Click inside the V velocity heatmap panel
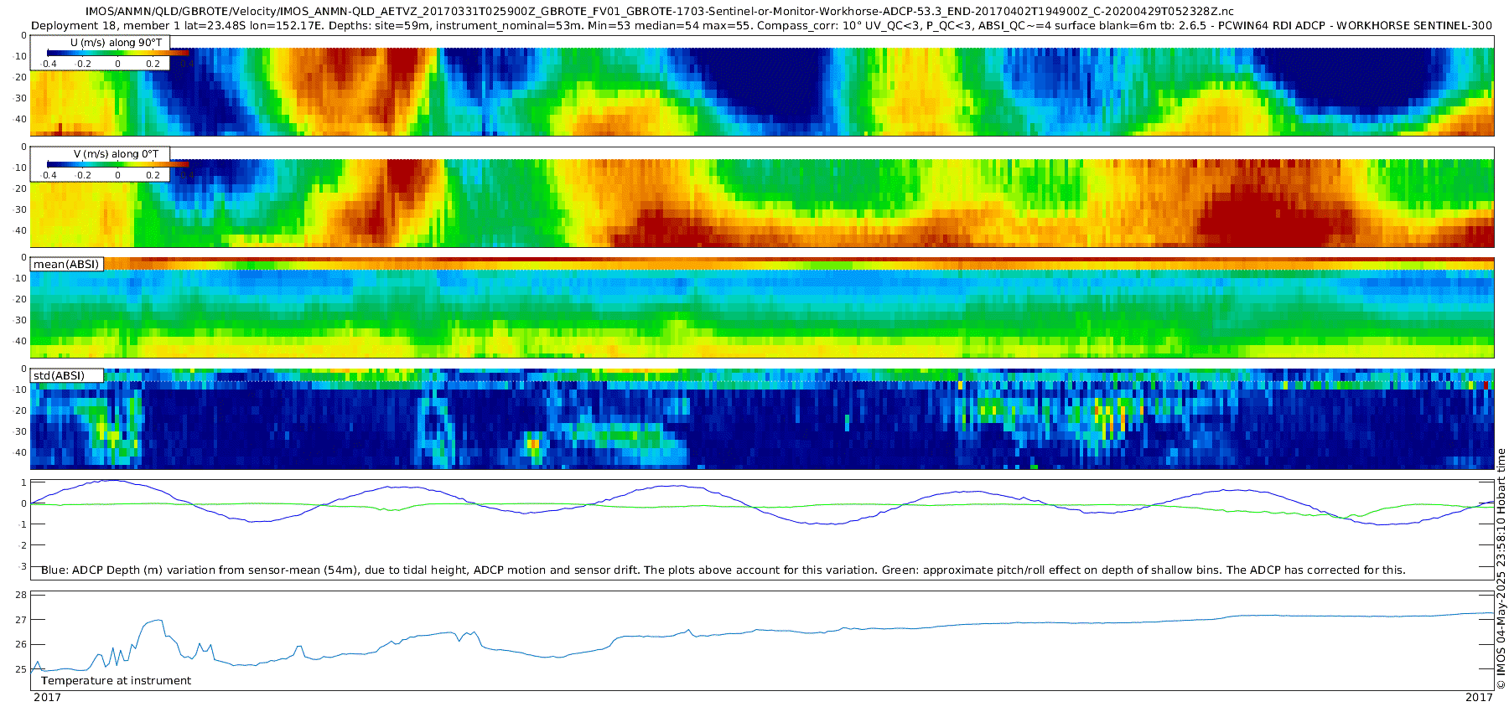This screenshot has width=1509, height=712. point(762,197)
